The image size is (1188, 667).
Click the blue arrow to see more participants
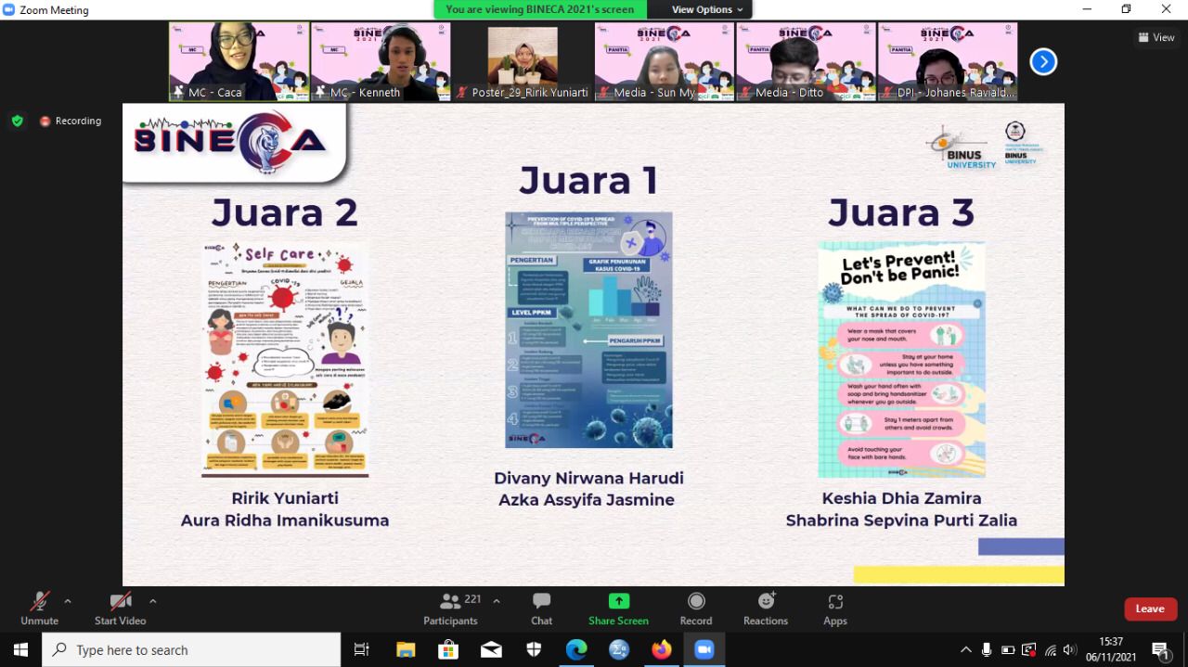pos(1043,61)
